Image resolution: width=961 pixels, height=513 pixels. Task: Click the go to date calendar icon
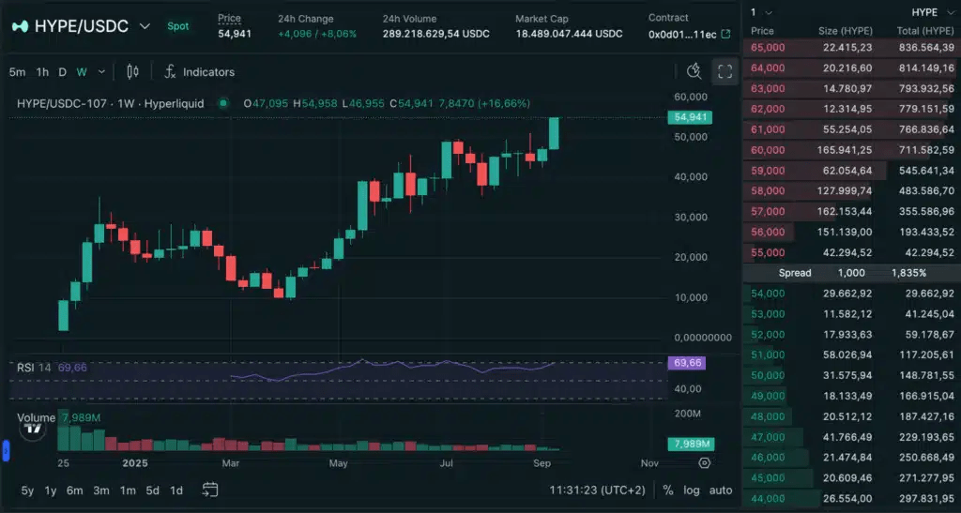coord(210,490)
